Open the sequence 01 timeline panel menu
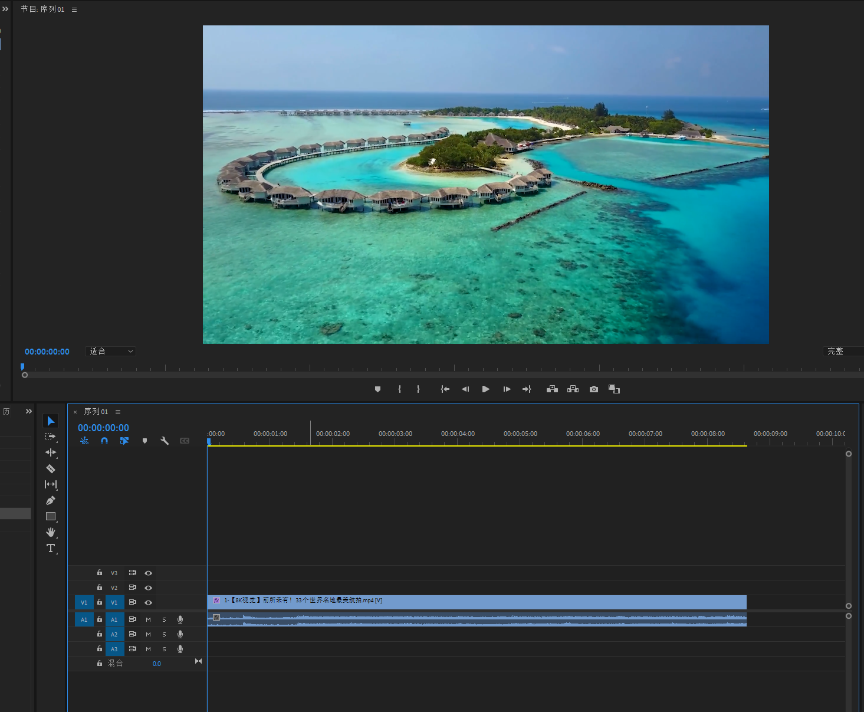 tap(118, 412)
